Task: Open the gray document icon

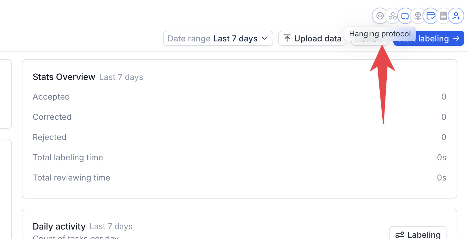Action: [x=443, y=16]
